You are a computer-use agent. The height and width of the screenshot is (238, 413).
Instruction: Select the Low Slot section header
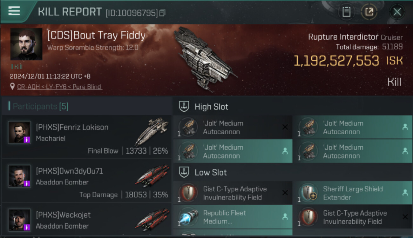pyautogui.click(x=211, y=172)
